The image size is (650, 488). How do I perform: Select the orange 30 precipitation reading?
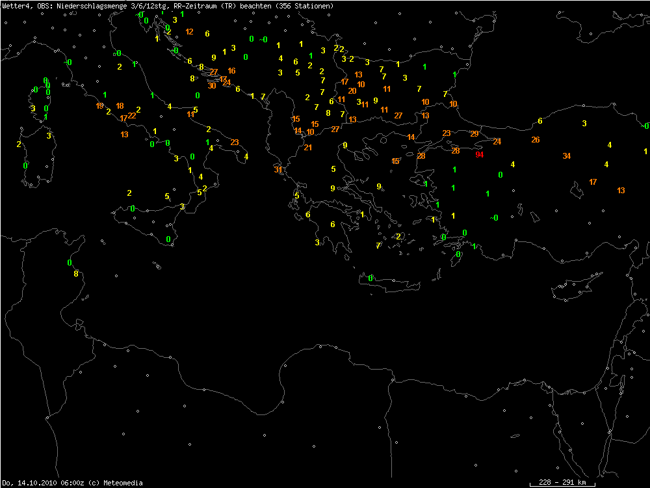click(x=212, y=86)
